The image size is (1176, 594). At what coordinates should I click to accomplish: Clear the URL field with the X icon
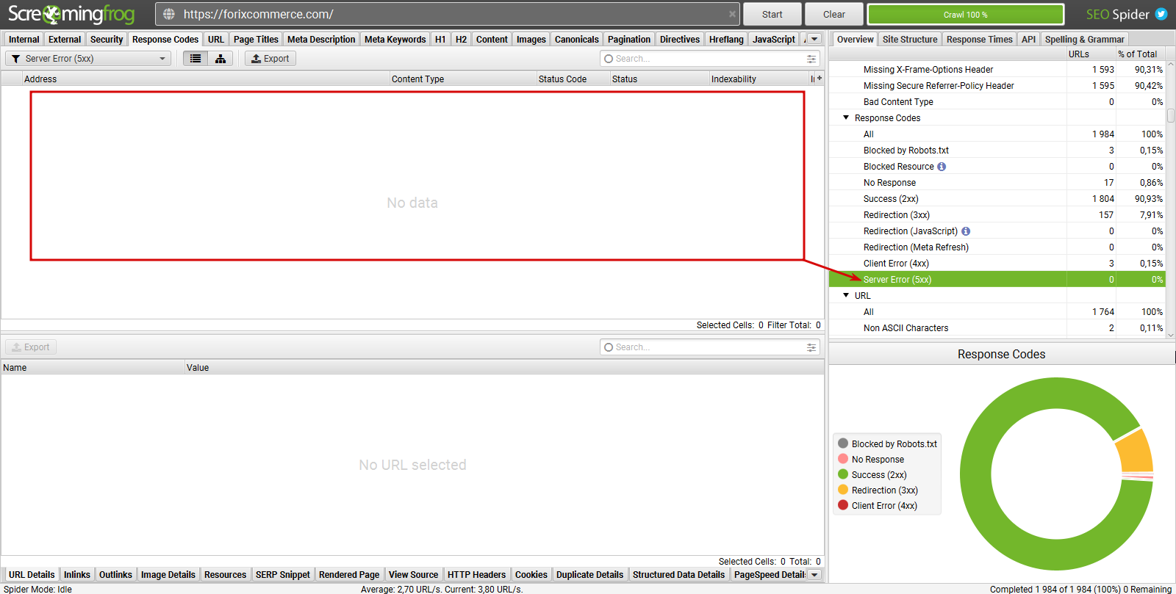(x=732, y=14)
